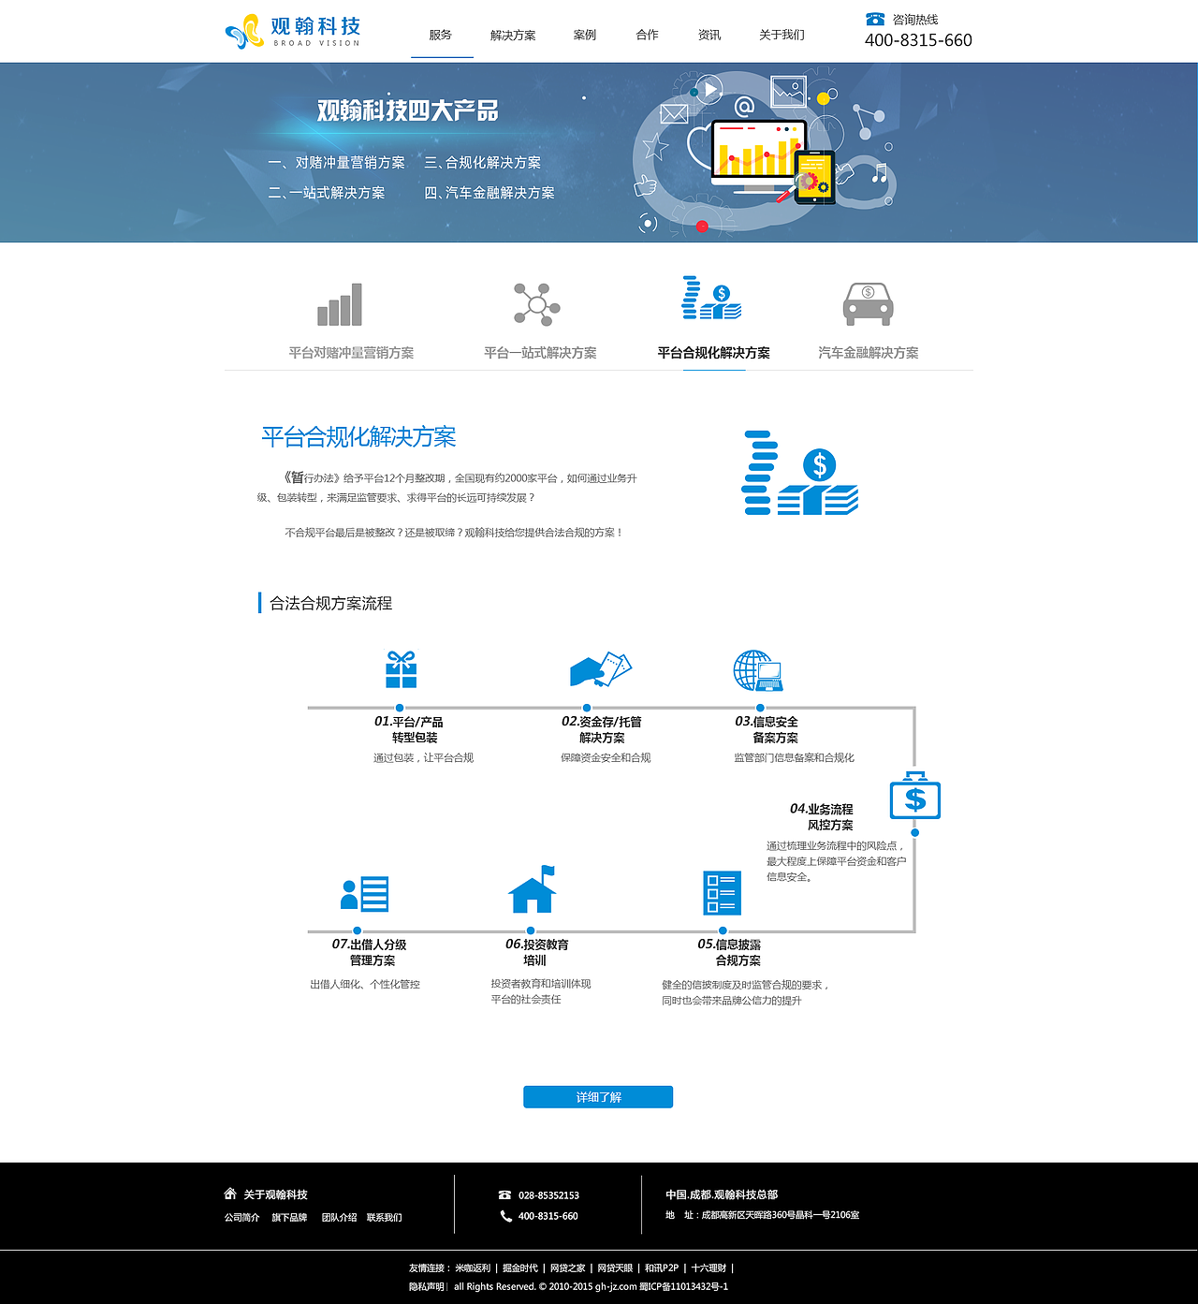Image resolution: width=1198 pixels, height=1304 pixels.
Task: Click the blue heading 平台合规化解决方案
Action: tap(358, 437)
